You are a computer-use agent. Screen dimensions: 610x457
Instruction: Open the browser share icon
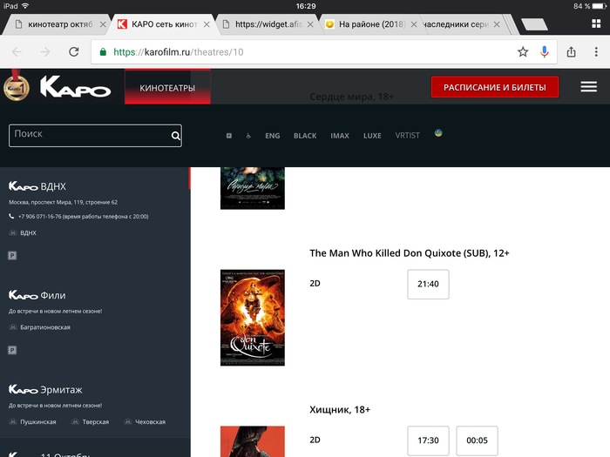(572, 52)
